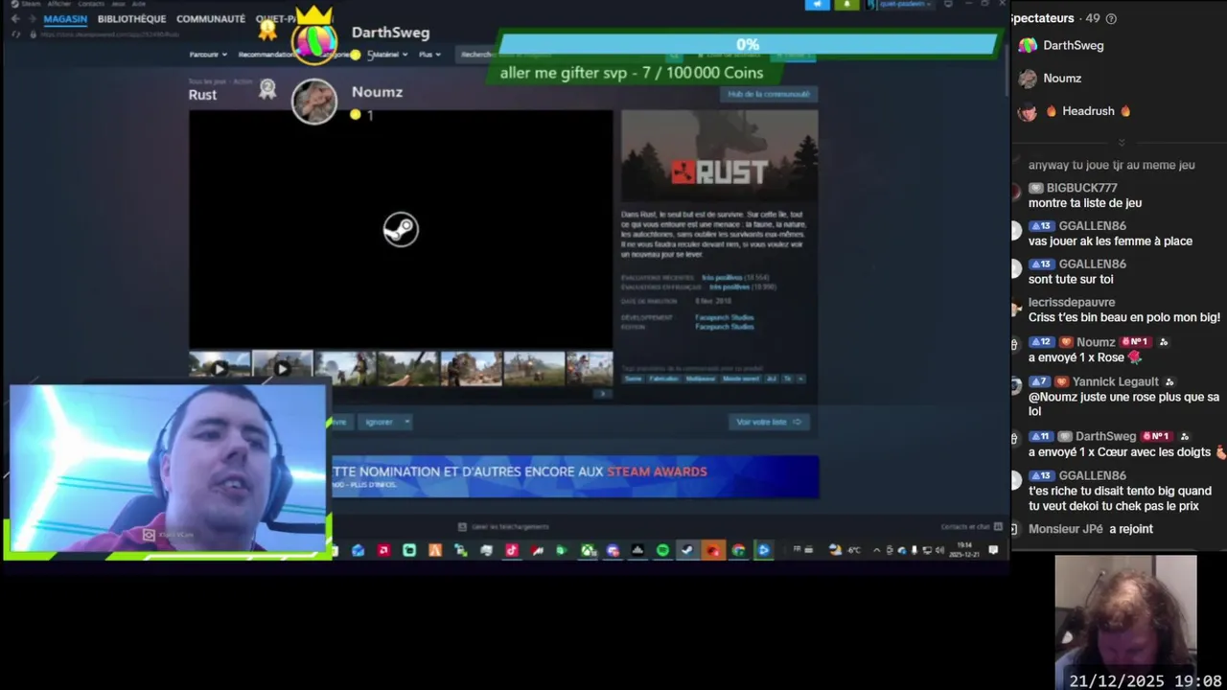Show hidden system tray icons chevron
Viewport: 1227px width, 690px height.
click(876, 550)
